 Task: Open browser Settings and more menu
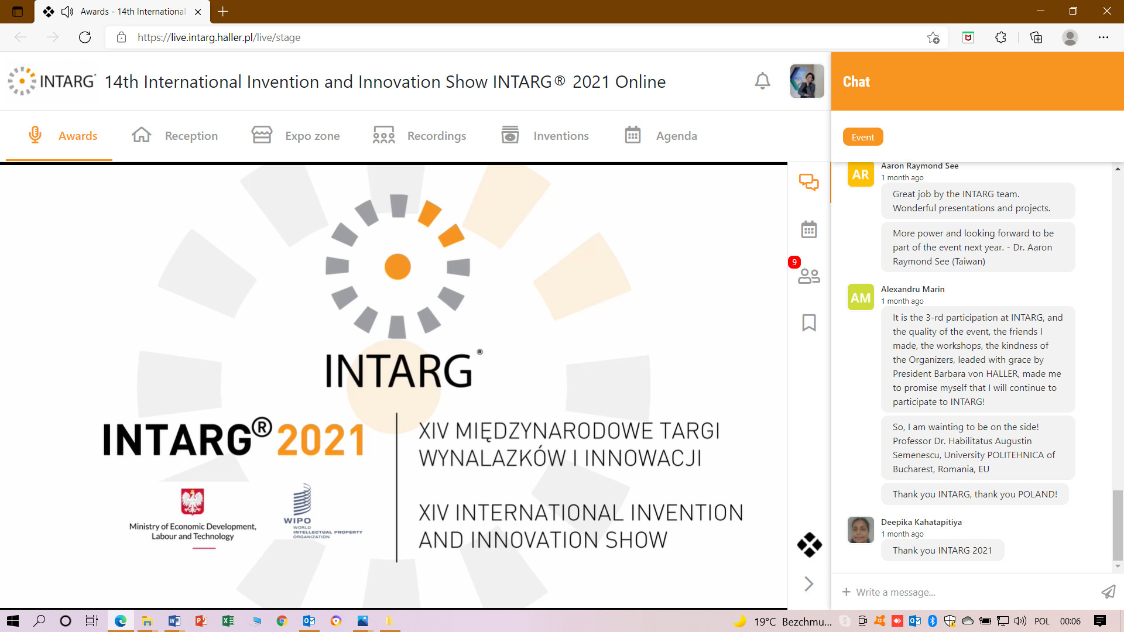pyautogui.click(x=1104, y=37)
